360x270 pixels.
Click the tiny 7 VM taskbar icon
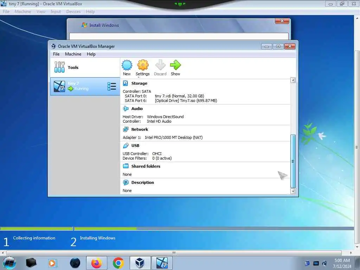tap(162, 263)
